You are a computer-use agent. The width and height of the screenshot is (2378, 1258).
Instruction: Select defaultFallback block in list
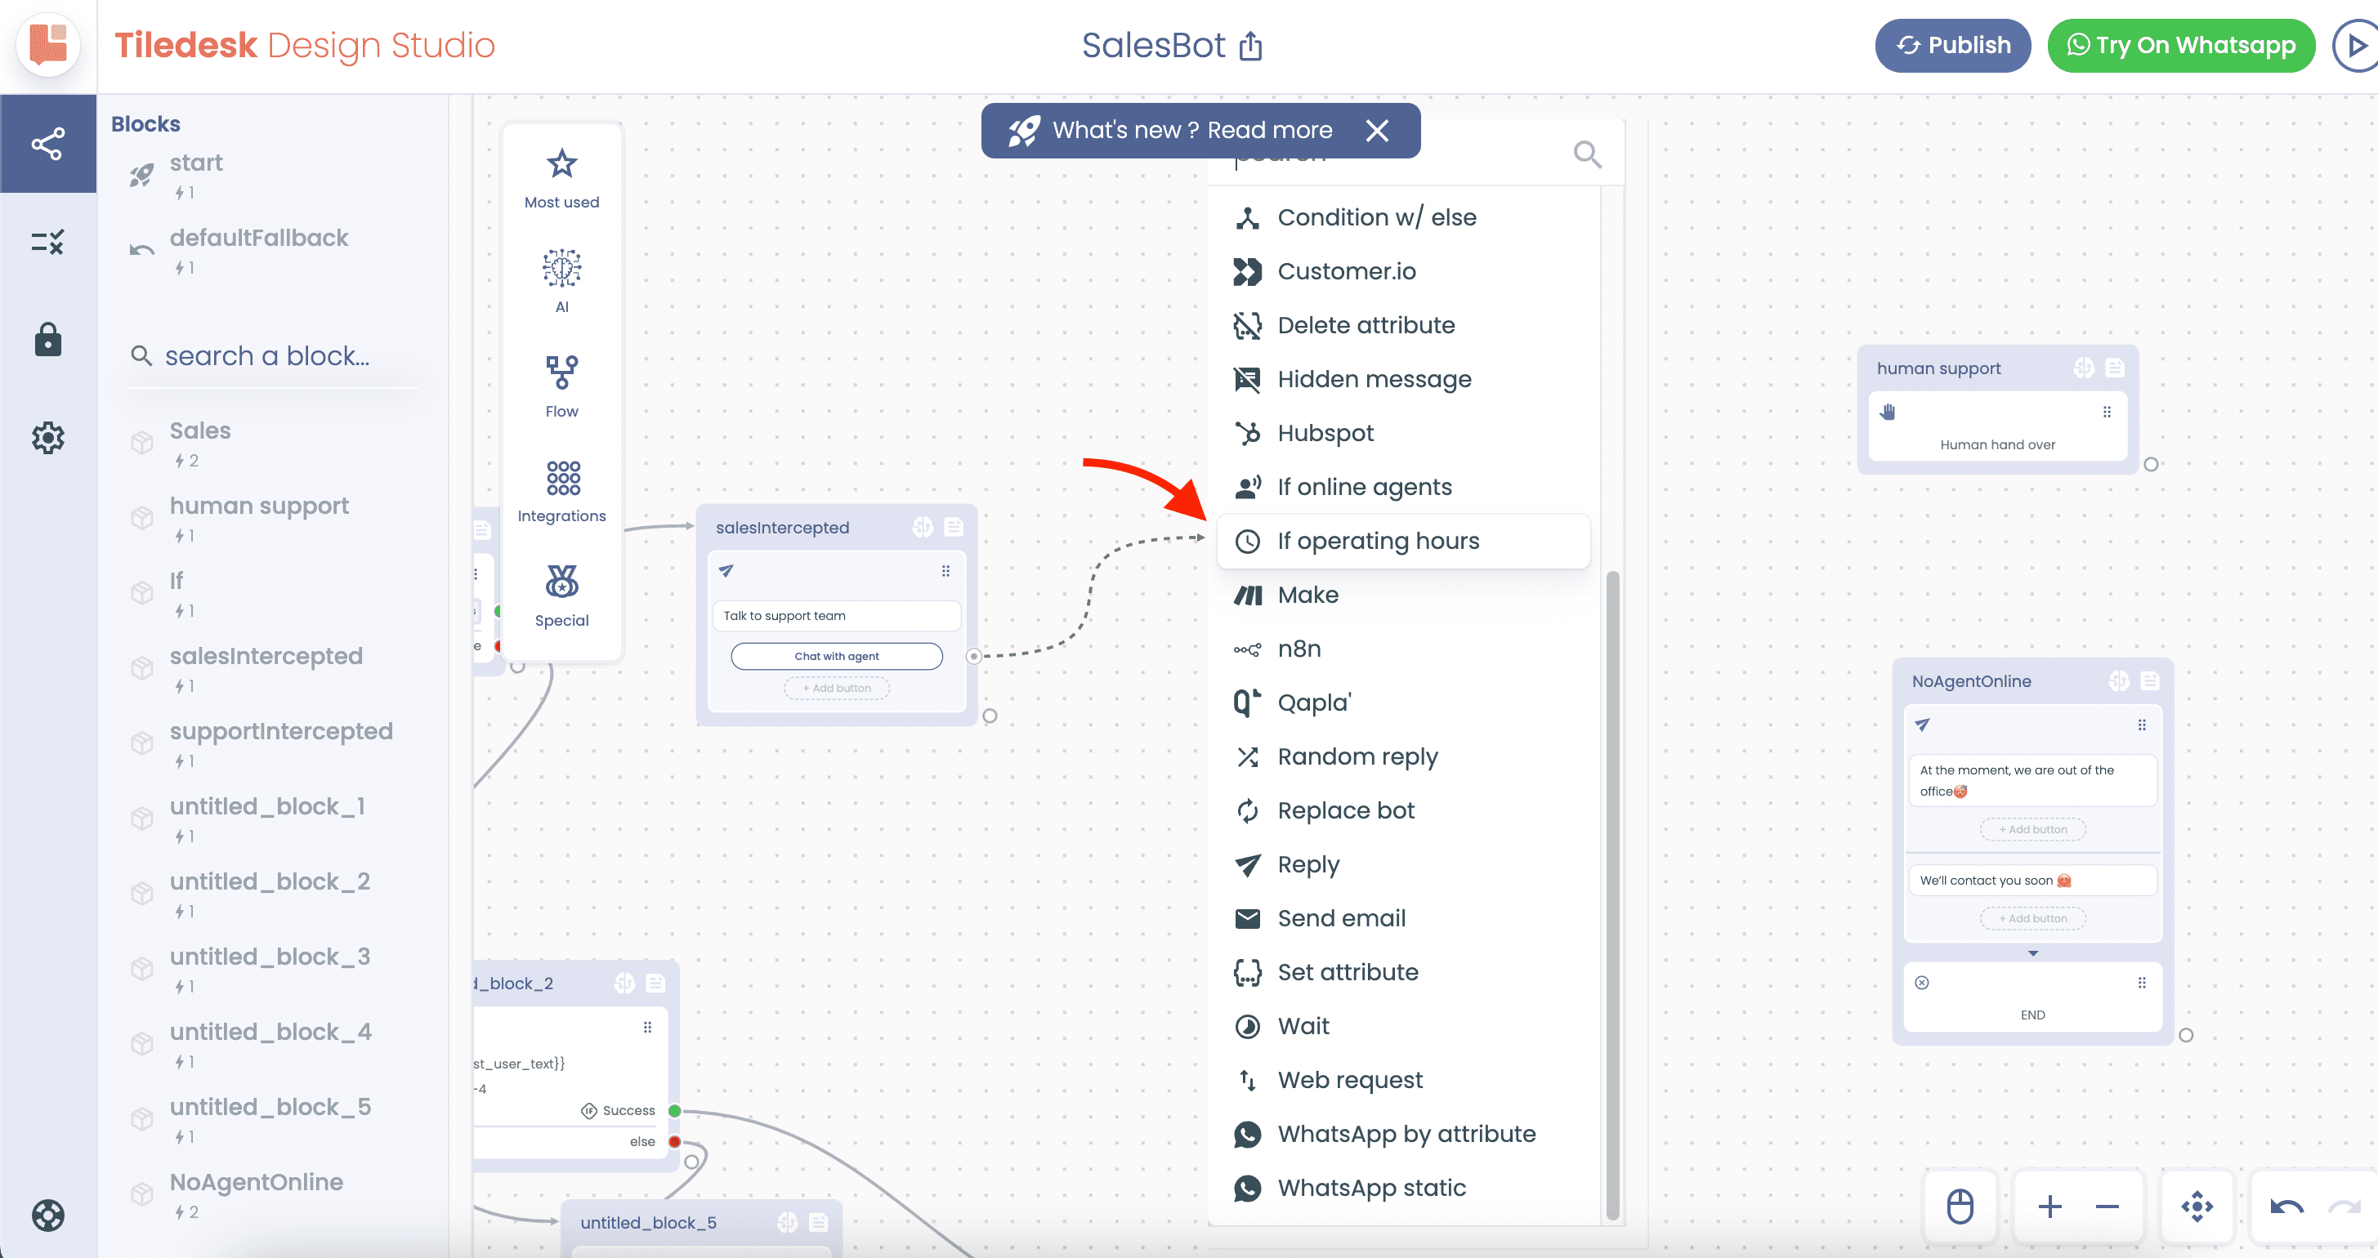click(273, 251)
